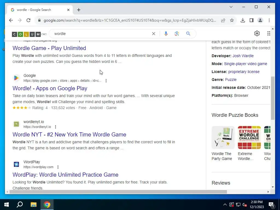
Task: Click the blue search magnifier button
Action: coord(188,34)
